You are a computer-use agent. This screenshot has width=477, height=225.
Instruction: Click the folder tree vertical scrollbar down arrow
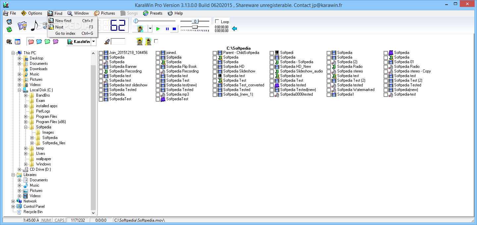pyautogui.click(x=93, y=213)
